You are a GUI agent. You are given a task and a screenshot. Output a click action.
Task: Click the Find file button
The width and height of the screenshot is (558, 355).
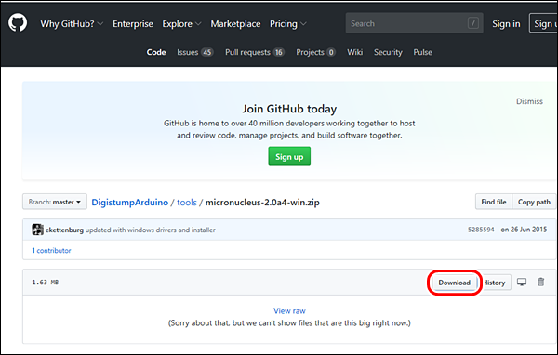(x=494, y=202)
